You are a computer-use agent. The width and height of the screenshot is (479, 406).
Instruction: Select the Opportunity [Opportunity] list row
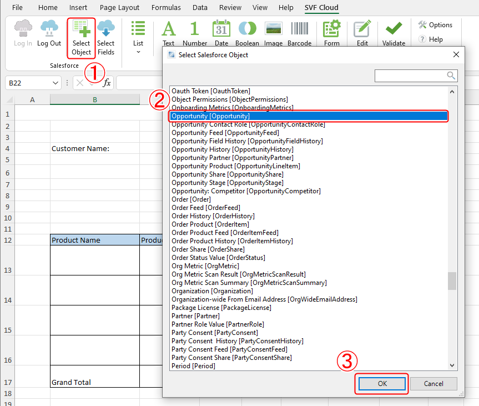point(309,116)
